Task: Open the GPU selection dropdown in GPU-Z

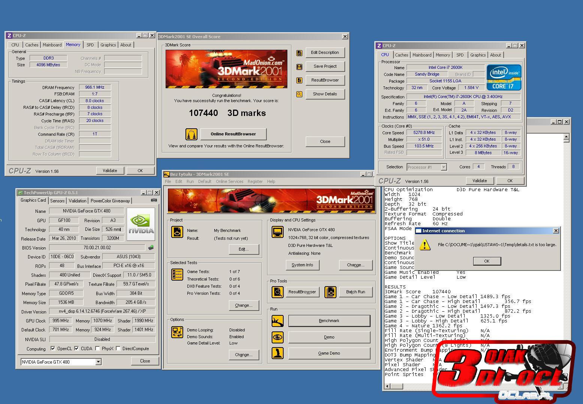Action: click(x=98, y=362)
